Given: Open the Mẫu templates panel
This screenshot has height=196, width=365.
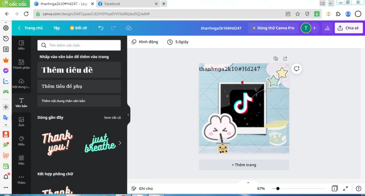Looking at the screenshot, I should [21, 45].
